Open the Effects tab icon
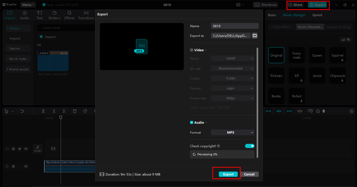This screenshot has width=357, height=187. [x=69, y=13]
